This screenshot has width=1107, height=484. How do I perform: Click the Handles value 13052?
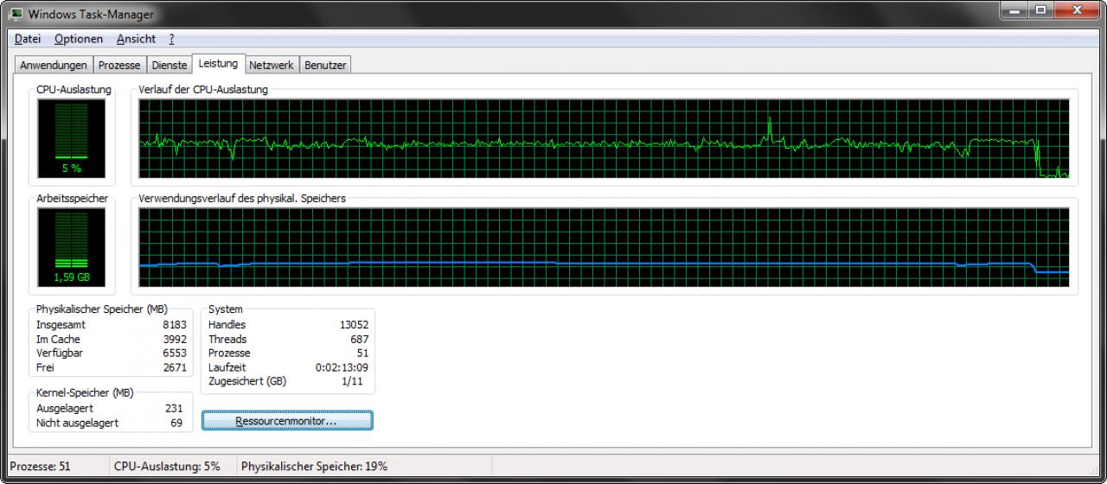355,324
